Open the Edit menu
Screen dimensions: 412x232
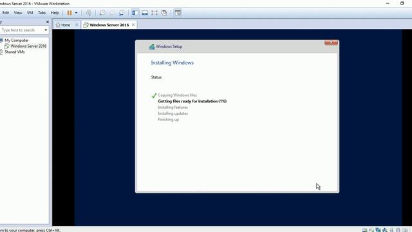pyautogui.click(x=6, y=13)
